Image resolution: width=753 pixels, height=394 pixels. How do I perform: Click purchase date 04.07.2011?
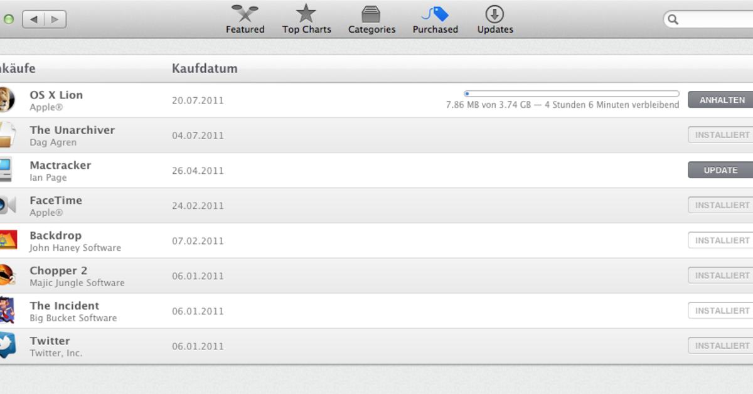point(198,136)
